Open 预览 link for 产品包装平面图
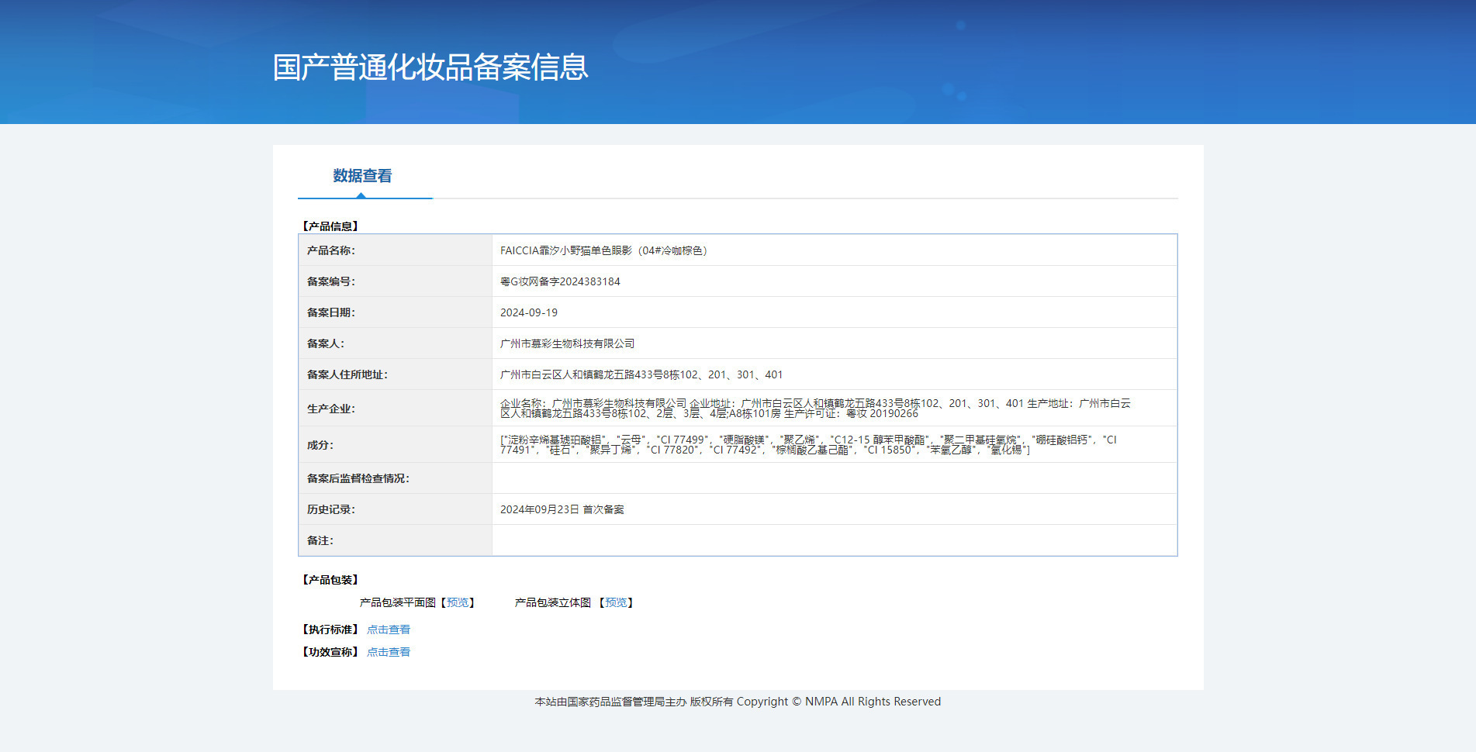 [458, 602]
